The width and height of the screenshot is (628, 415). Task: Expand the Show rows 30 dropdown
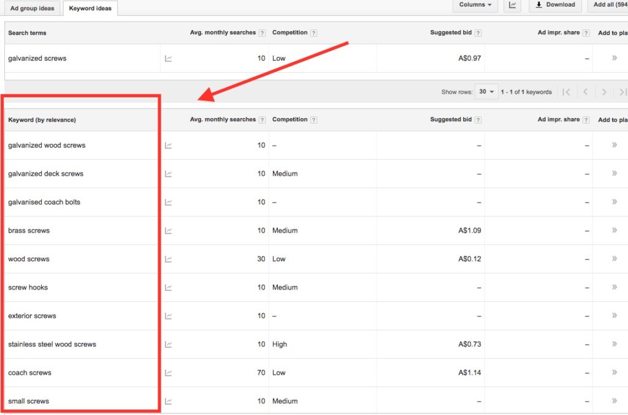(488, 92)
